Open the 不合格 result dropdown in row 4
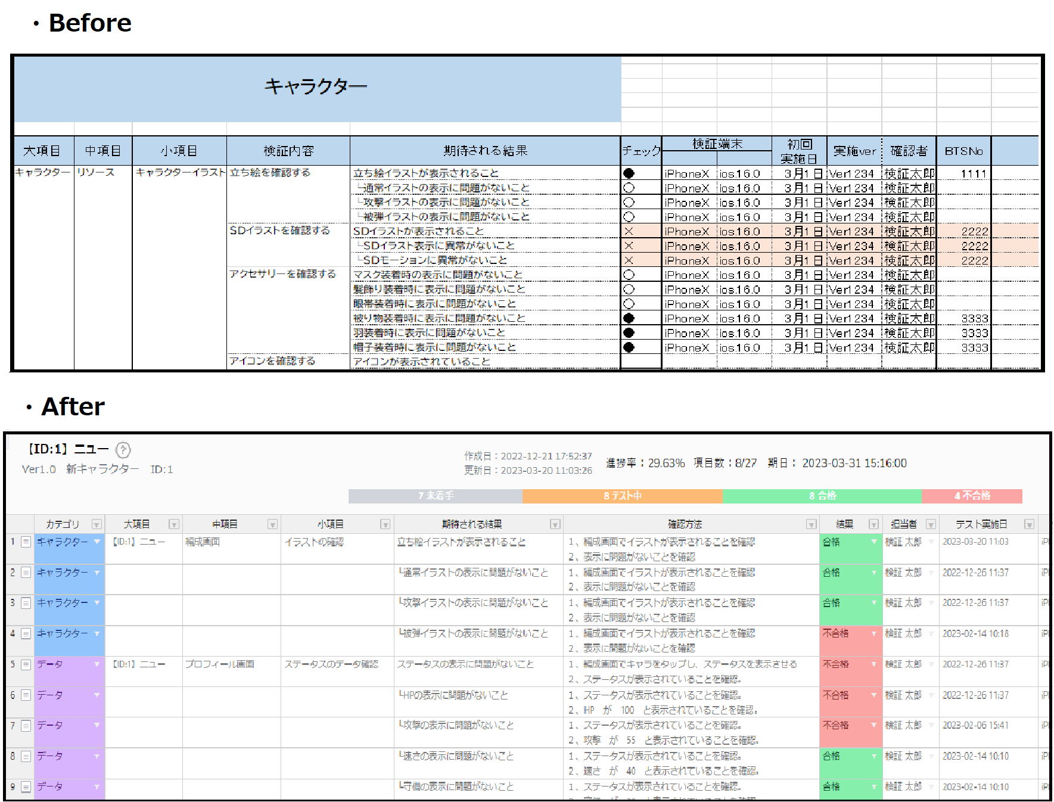 [874, 633]
